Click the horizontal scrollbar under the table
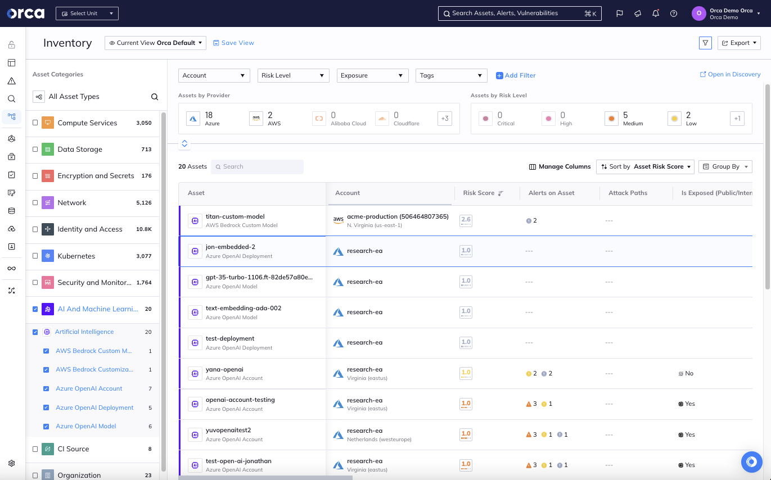 tap(265, 478)
